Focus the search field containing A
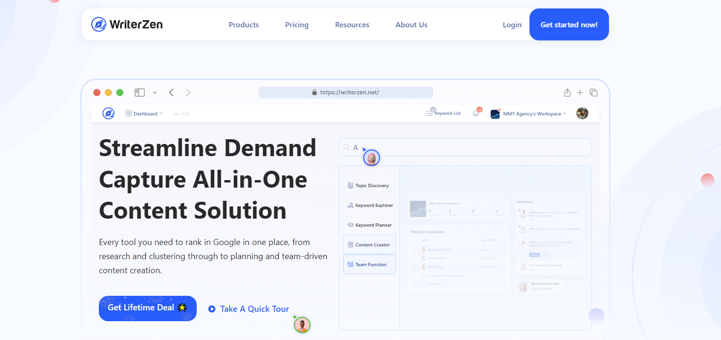 coord(465,147)
